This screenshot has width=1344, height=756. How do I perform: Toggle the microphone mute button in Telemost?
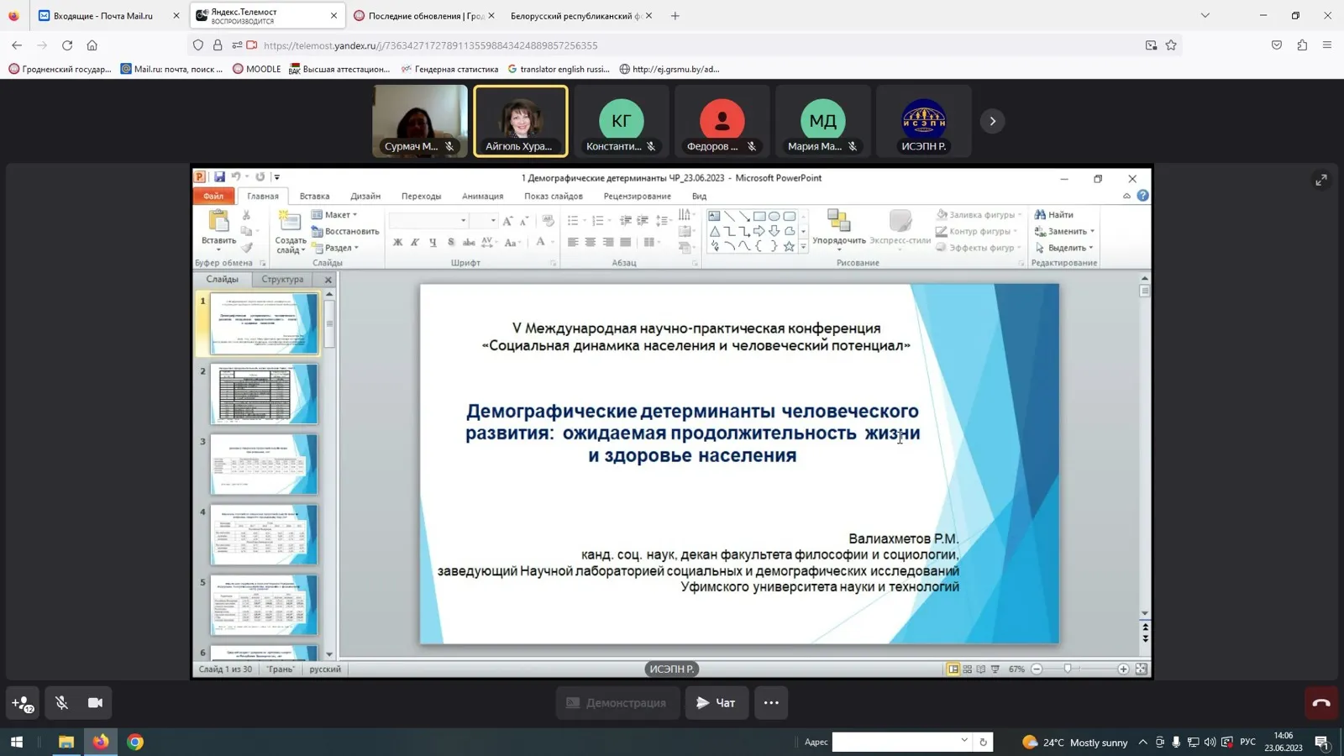click(x=61, y=703)
